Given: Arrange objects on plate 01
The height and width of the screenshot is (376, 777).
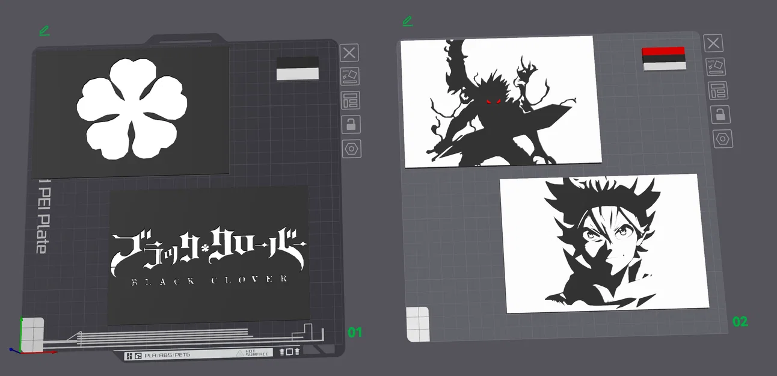Looking at the screenshot, I should (x=351, y=100).
